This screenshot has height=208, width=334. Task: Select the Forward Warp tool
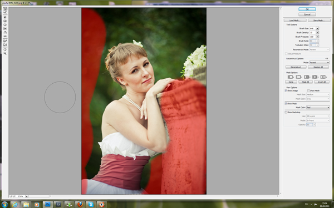pos(5,9)
